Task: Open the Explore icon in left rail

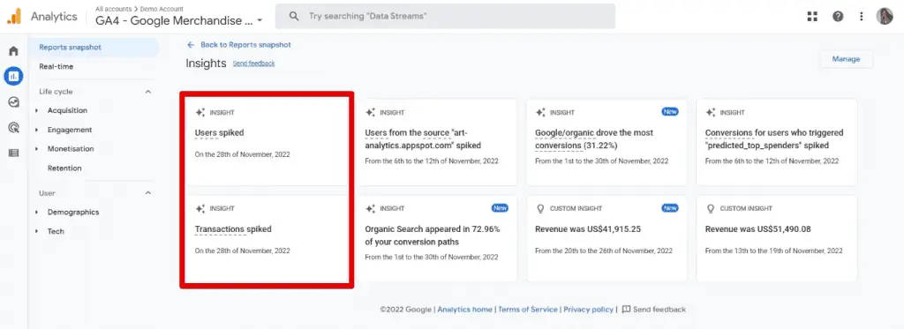Action: pyautogui.click(x=13, y=102)
